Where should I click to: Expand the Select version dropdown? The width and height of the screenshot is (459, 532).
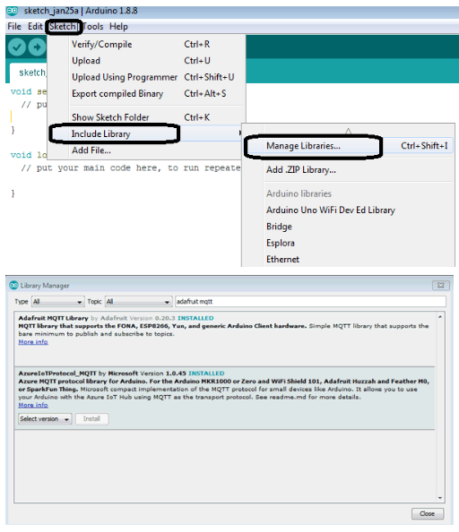coord(45,419)
